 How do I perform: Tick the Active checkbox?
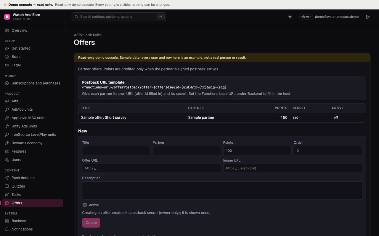tap(85, 205)
